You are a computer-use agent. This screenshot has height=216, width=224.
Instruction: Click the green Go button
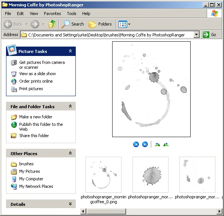[209, 35]
